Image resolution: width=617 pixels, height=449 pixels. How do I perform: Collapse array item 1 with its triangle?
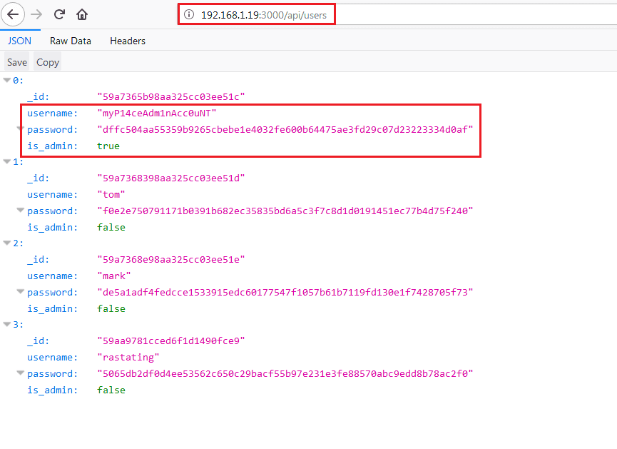click(7, 161)
